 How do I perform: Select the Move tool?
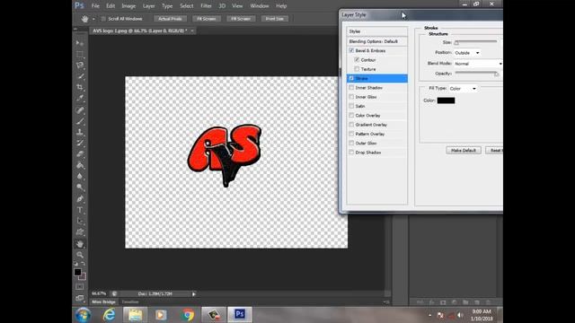pyautogui.click(x=80, y=43)
